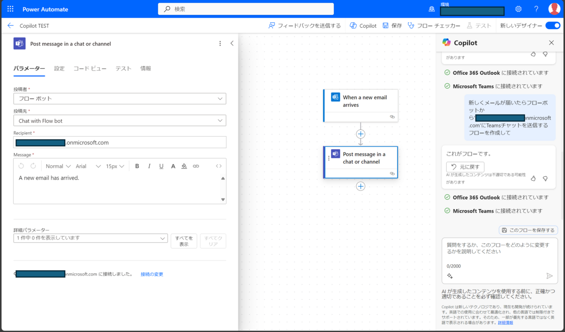Click the テスト toolbar button
The height and width of the screenshot is (332, 565).
(x=479, y=26)
